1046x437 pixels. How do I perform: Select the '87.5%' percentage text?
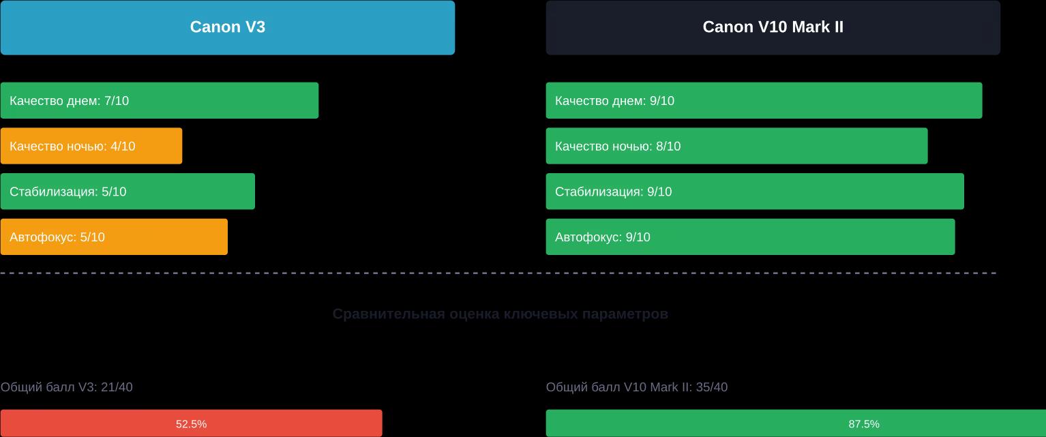click(863, 424)
